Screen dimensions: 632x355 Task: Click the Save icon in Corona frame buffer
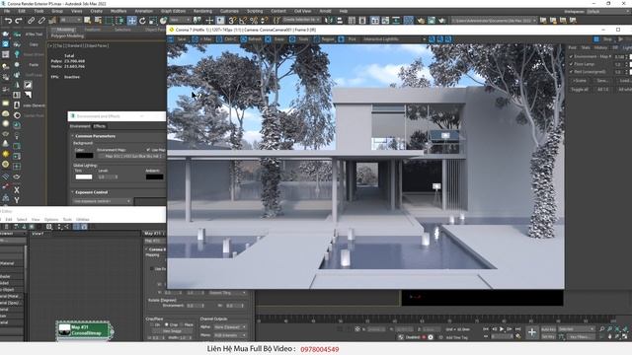pyautogui.click(x=171, y=39)
